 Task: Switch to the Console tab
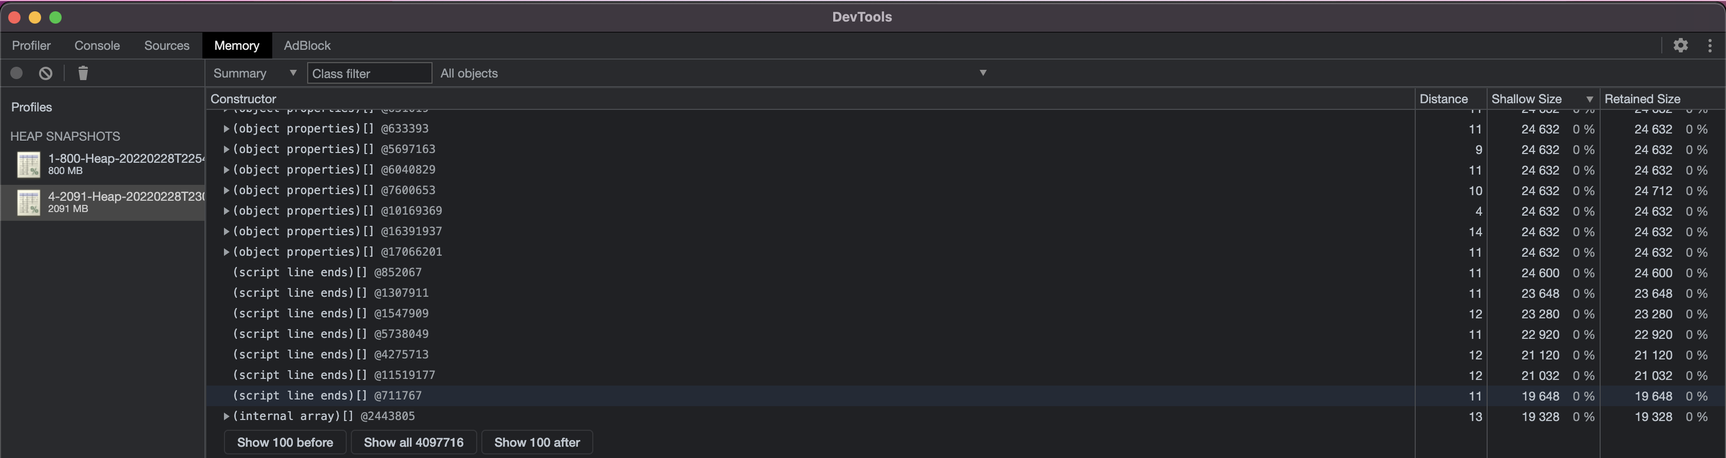[x=97, y=46]
